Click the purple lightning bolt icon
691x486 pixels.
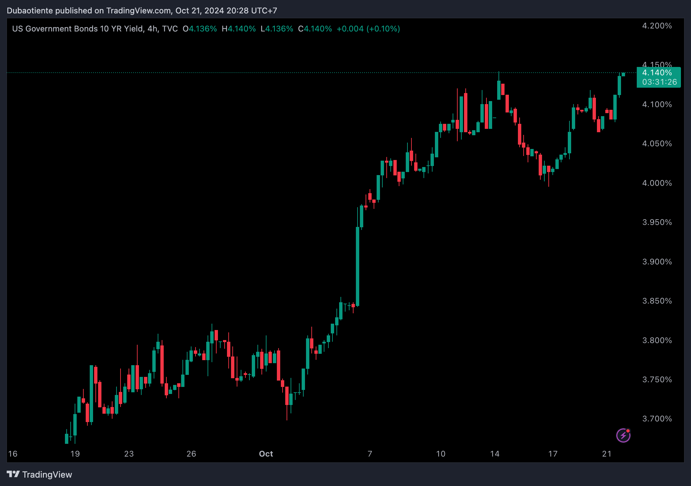pyautogui.click(x=623, y=435)
